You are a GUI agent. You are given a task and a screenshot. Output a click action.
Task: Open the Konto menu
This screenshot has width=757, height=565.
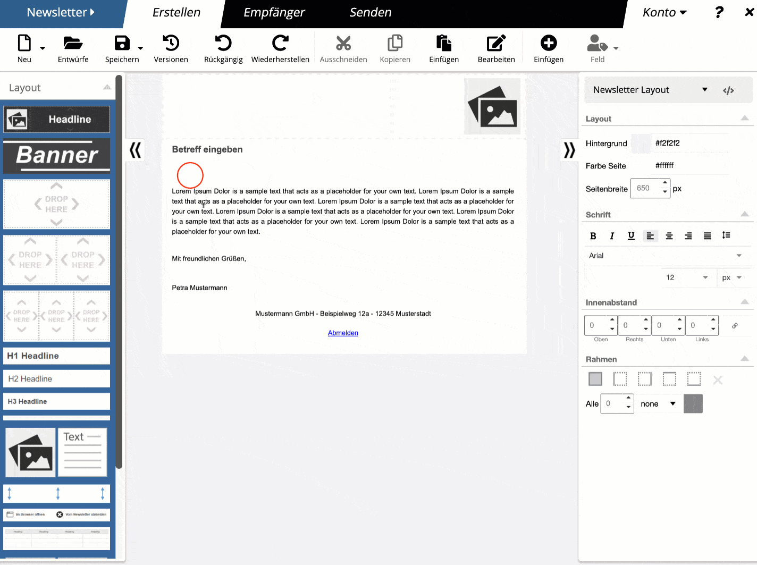[x=665, y=12]
